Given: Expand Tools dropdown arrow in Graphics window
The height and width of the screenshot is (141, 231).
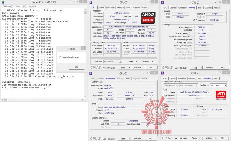Looking at the screenshot, I should (x=201, y=138).
